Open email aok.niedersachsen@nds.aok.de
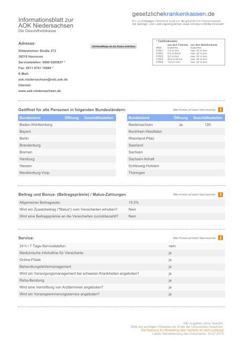 pos(43,79)
